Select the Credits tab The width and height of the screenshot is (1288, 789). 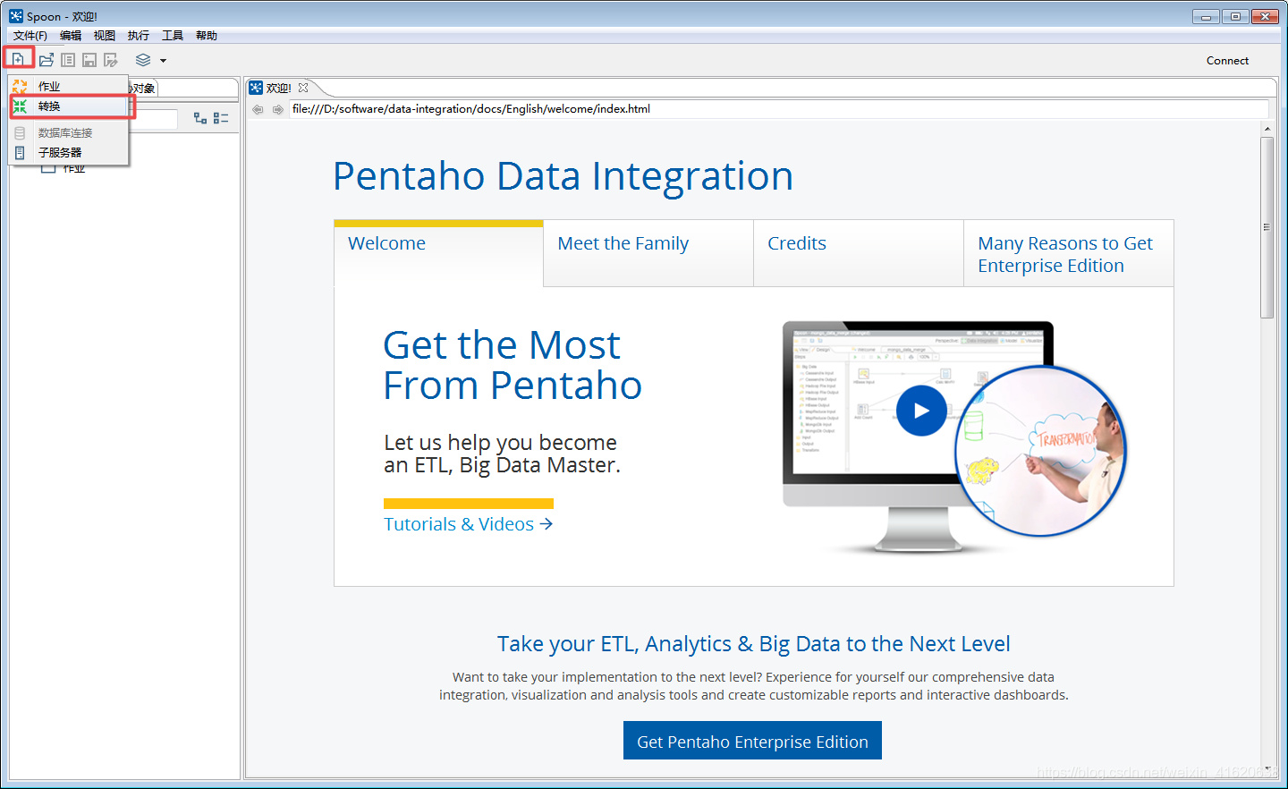pyautogui.click(x=859, y=253)
